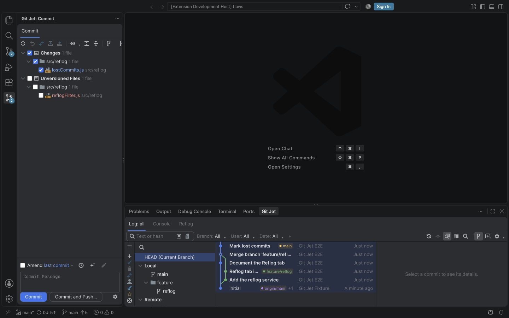Collapse the Changes group
The image size is (509, 318).
pyautogui.click(x=23, y=53)
